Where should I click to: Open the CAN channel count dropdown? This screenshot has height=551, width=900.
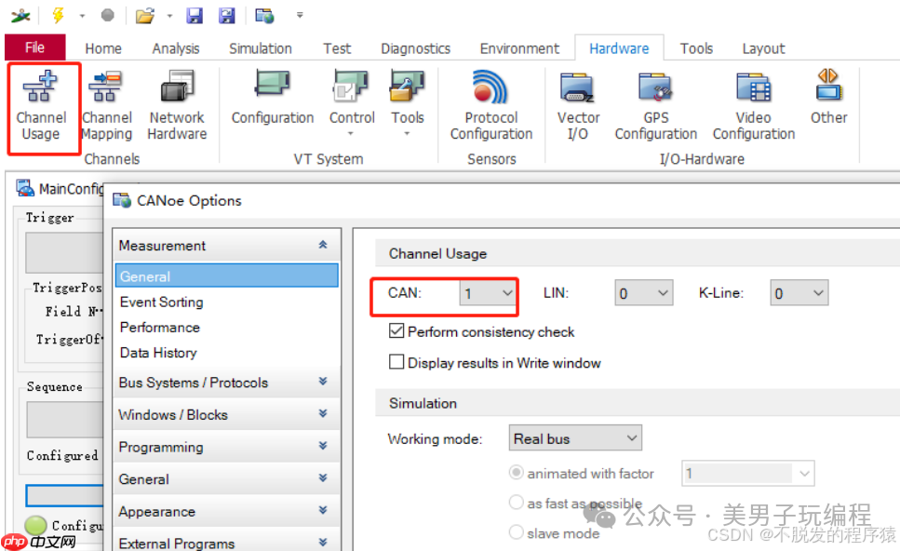tap(489, 293)
